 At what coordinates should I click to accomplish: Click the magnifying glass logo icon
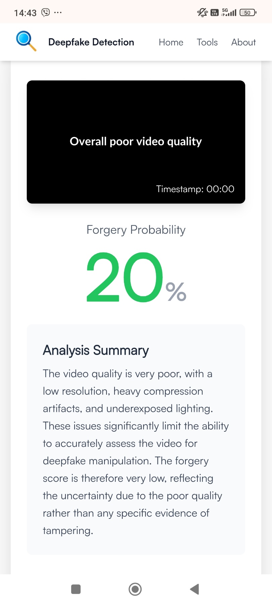point(26,41)
